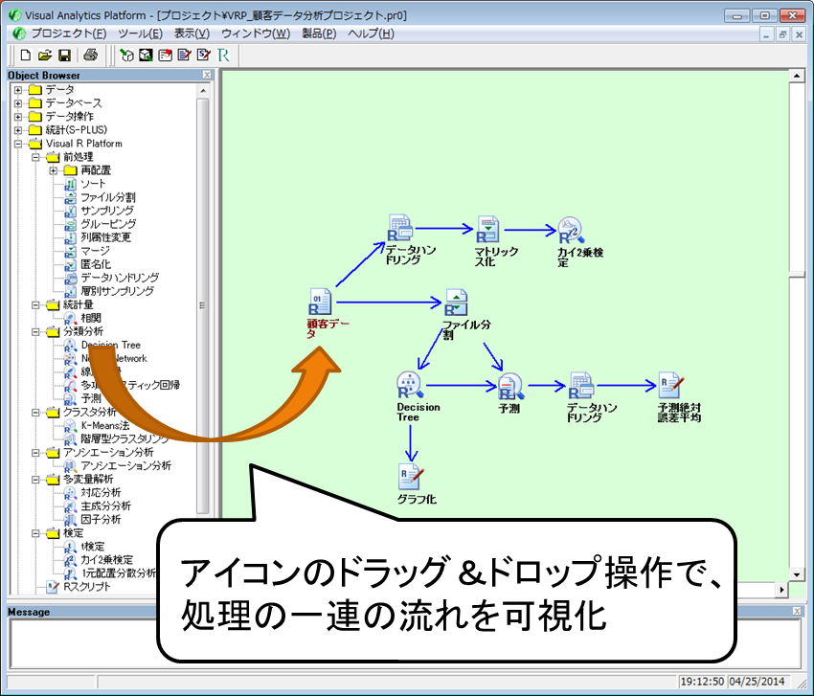Click the black cube with green arrow icon
The width and height of the screenshot is (814, 696).
pyautogui.click(x=146, y=55)
